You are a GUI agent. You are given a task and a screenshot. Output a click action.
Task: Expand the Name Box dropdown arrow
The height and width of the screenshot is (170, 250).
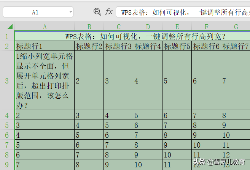71,12
